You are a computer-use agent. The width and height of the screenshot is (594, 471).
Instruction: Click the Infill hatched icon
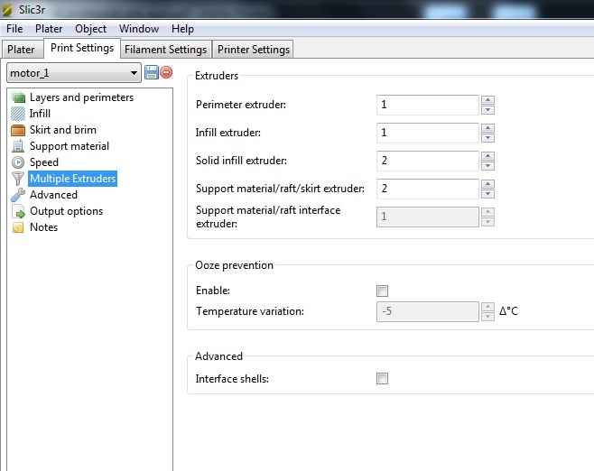(x=18, y=114)
